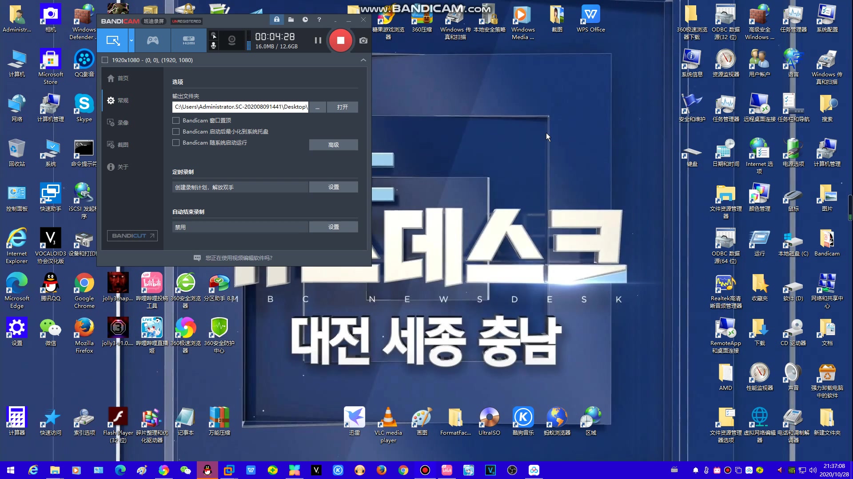The width and height of the screenshot is (853, 479).
Task: Enable Bandicam 随系统启动运行 option
Action: [x=176, y=143]
